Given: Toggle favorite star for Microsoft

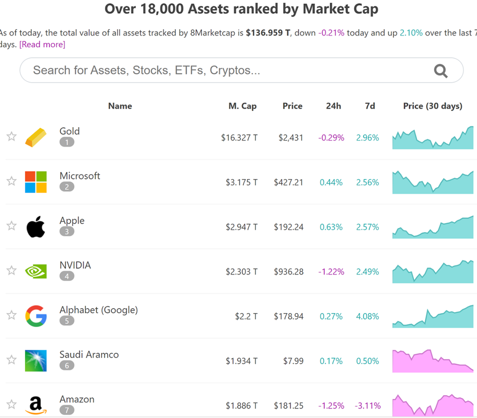Looking at the screenshot, I should click(12, 181).
